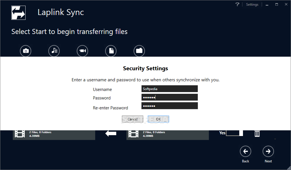Click the left video files film icon
Screen dimensions: 291x170
[x=20, y=134]
